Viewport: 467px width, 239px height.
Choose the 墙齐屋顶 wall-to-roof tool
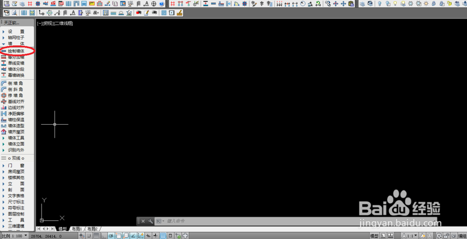16,132
